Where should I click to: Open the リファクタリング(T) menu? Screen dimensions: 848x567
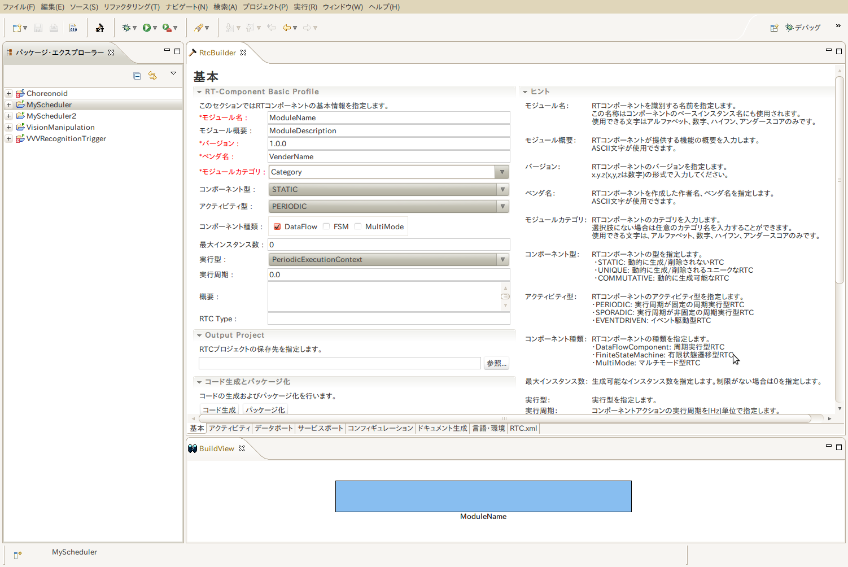point(132,7)
